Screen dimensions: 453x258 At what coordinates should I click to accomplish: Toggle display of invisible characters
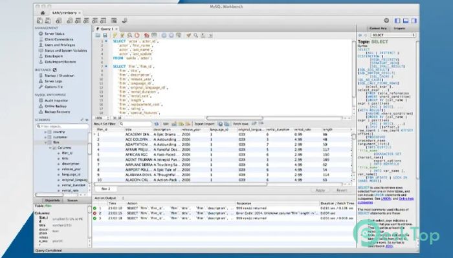coord(203,35)
